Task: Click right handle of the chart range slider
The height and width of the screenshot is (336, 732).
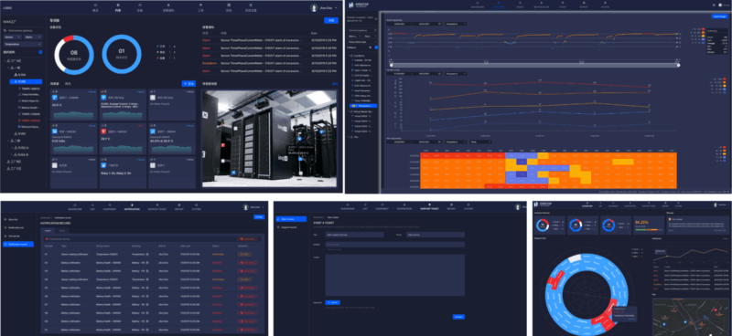Action: point(678,65)
